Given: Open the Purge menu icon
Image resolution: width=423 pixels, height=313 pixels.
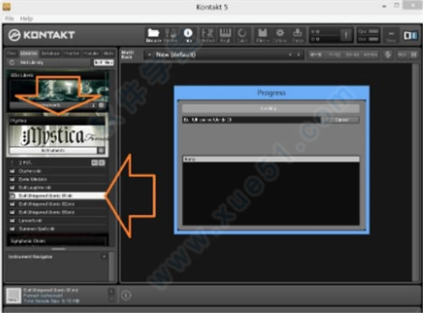Looking at the screenshot, I should click(x=298, y=35).
